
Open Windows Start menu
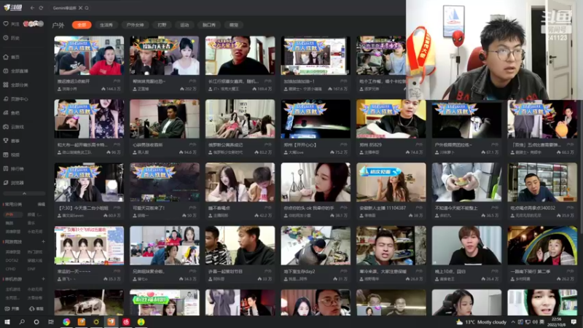click(7, 321)
